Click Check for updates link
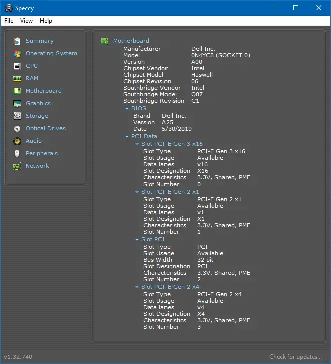 click(295, 357)
